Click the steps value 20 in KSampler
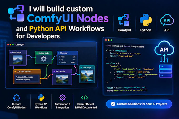This screenshot has height=119, width=179. point(74,57)
